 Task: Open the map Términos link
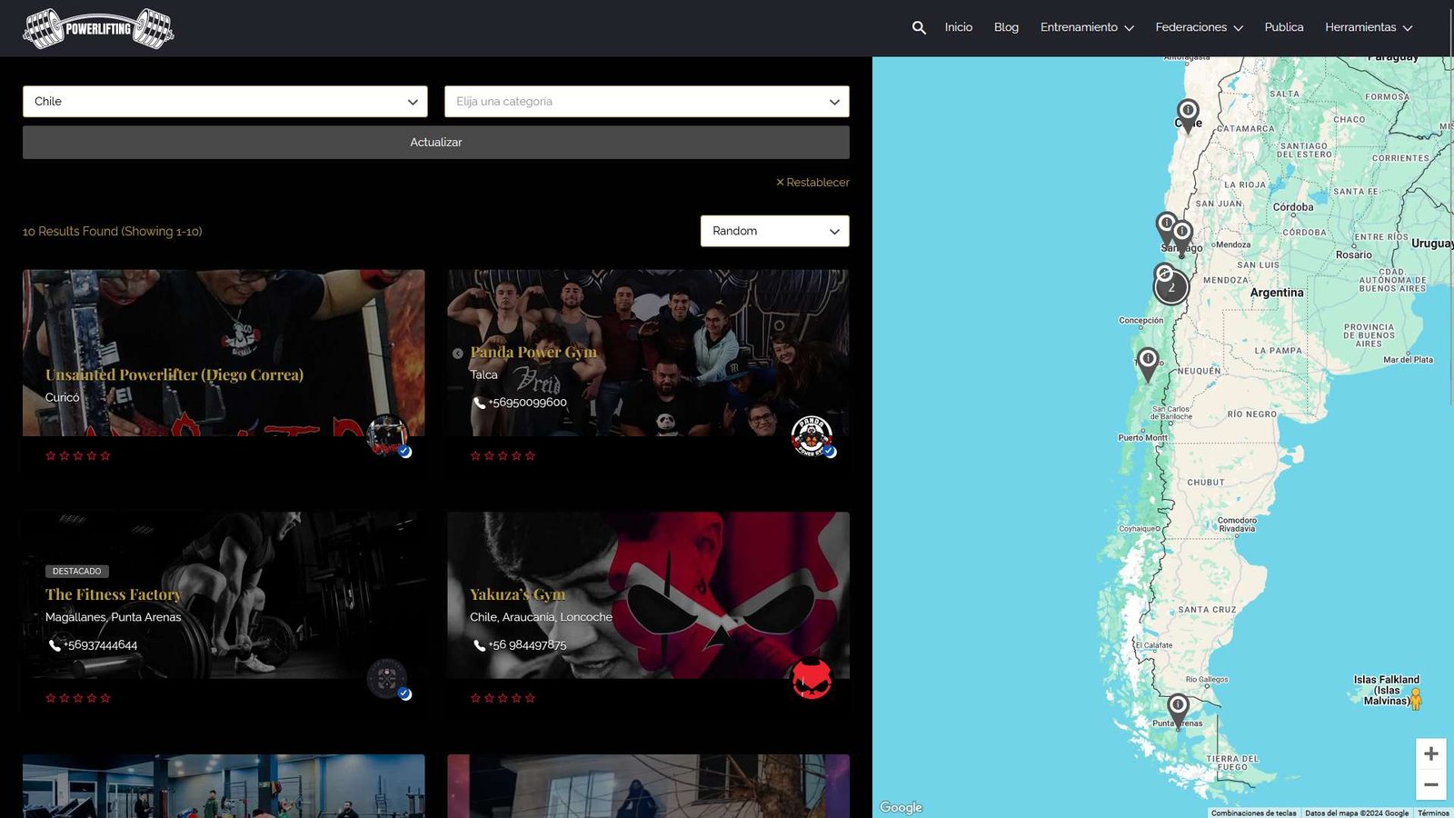tap(1433, 813)
